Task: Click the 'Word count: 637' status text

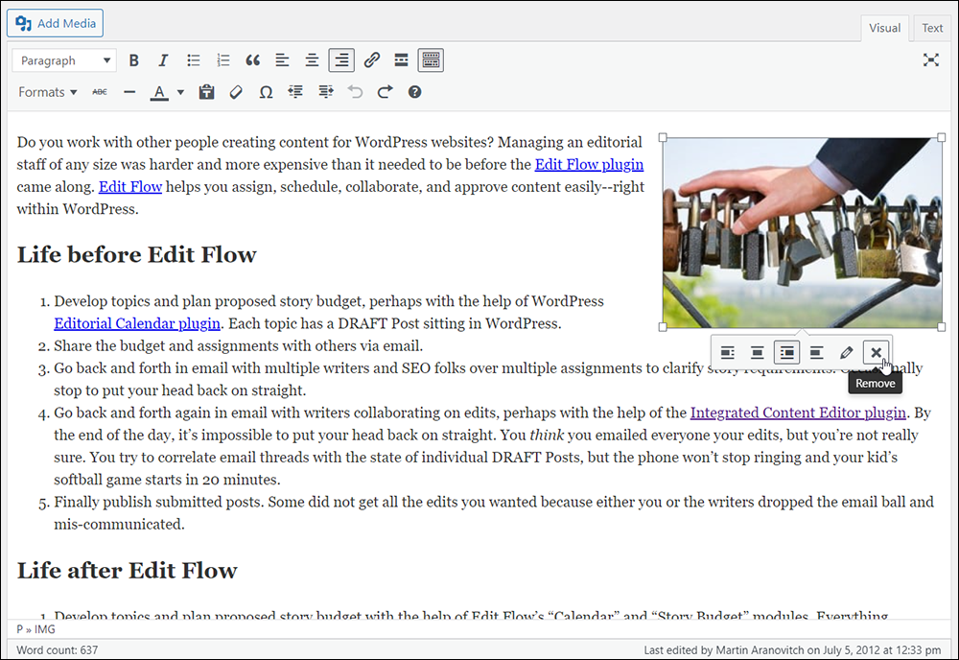Action: click(x=57, y=649)
